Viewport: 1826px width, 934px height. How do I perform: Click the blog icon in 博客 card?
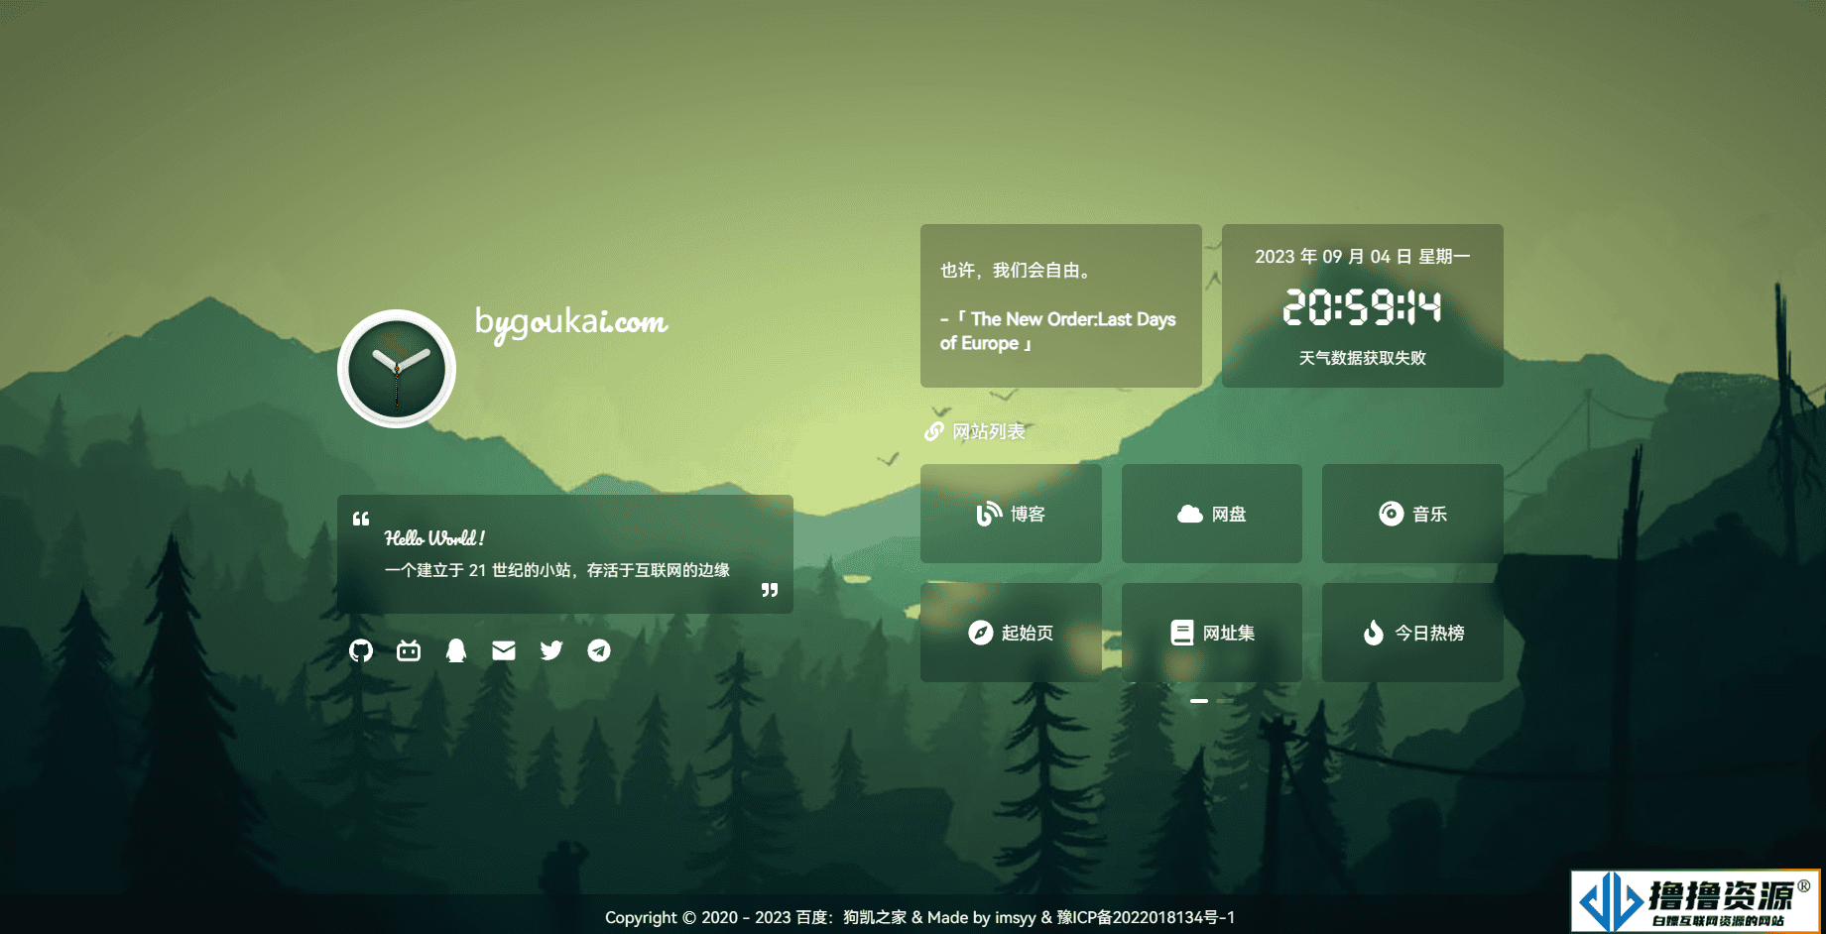(989, 514)
